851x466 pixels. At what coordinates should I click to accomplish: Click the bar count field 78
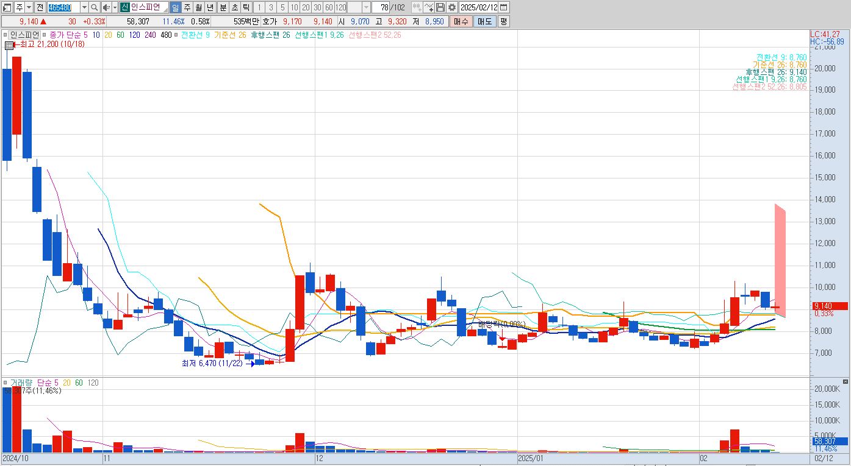380,7
